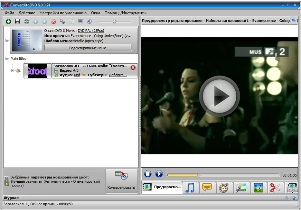This screenshot has height=210, width=301.
Task: Open the Окна menu
Action: tap(95, 13)
